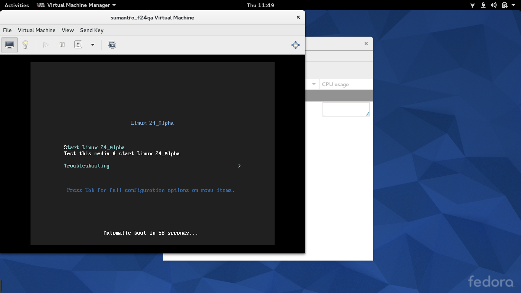Show virtual hardware details lightbulb
Image resolution: width=521 pixels, height=293 pixels.
click(25, 45)
